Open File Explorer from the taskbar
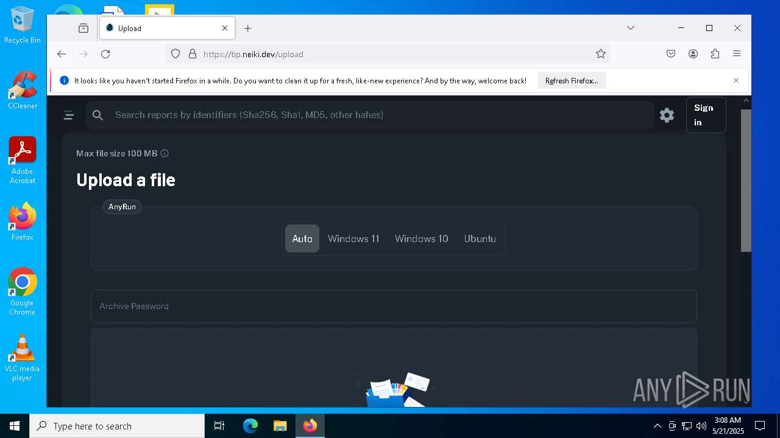780x438 pixels. click(x=280, y=426)
